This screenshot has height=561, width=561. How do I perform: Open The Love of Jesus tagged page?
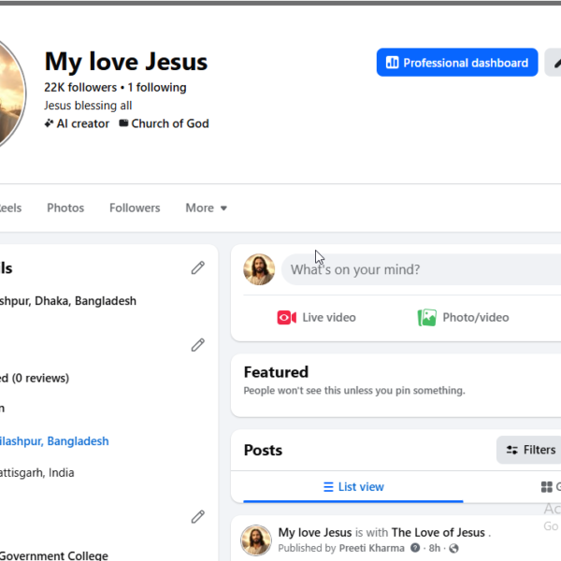pyautogui.click(x=439, y=532)
